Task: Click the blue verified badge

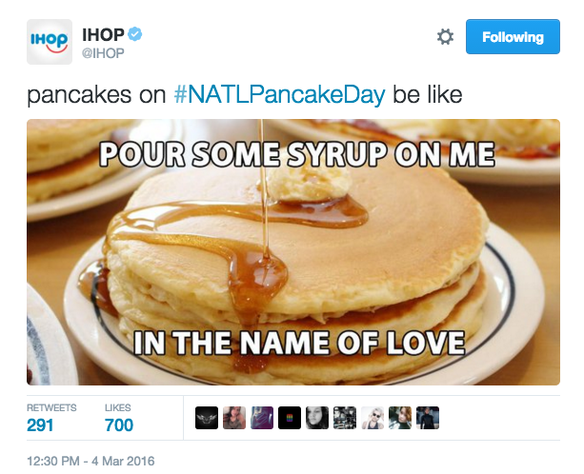Action: [x=135, y=35]
